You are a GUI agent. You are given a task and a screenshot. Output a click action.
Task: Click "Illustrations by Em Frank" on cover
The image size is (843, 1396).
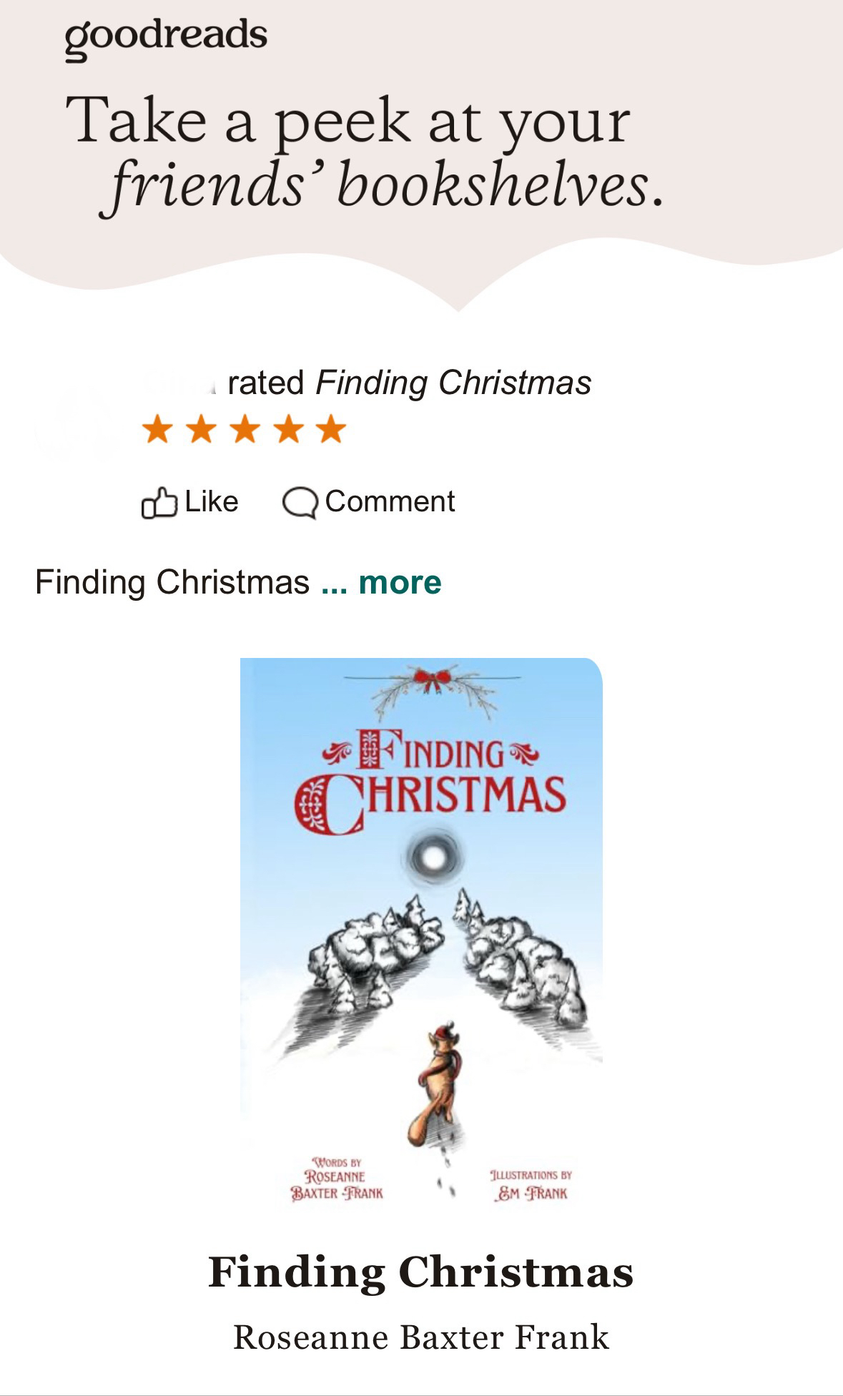point(531,1184)
